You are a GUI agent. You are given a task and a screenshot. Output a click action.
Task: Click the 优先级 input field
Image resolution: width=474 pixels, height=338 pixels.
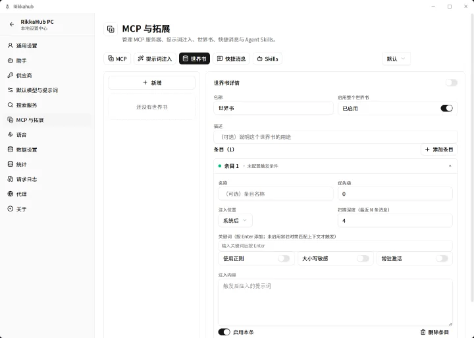coord(395,194)
